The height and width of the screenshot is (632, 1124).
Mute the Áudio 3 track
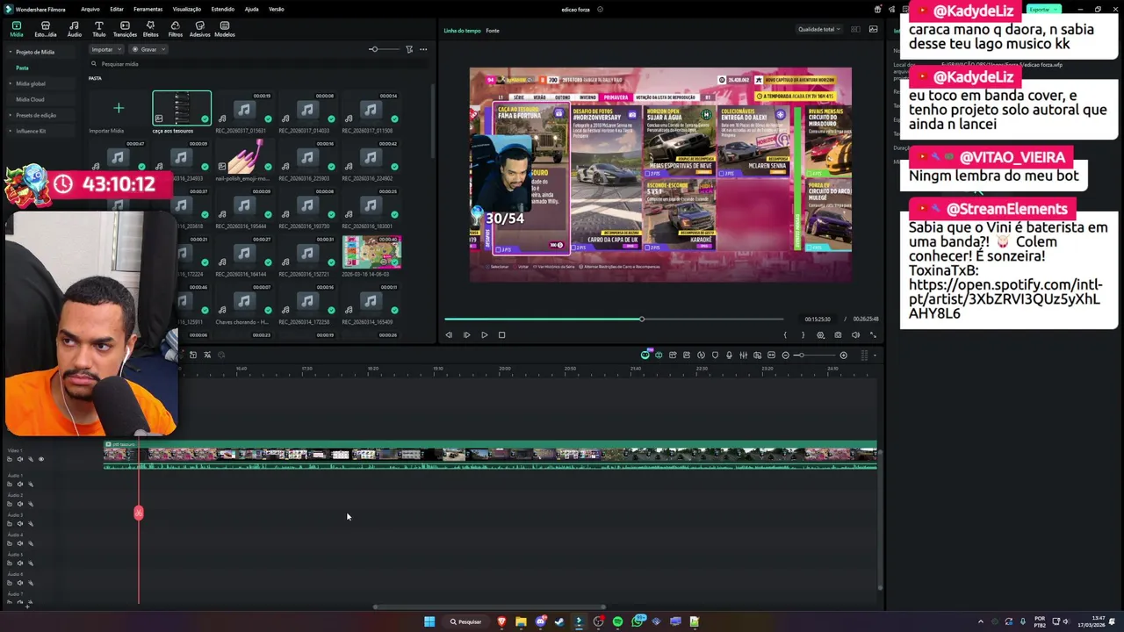[x=20, y=523]
